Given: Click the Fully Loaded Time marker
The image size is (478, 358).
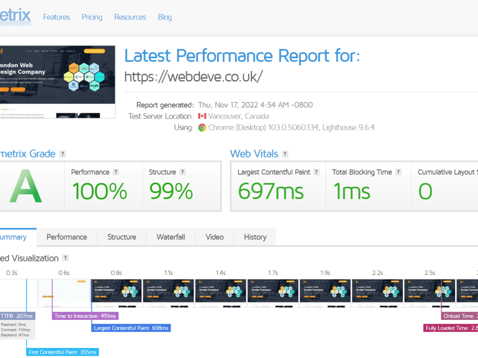Looking at the screenshot, I should [451, 328].
